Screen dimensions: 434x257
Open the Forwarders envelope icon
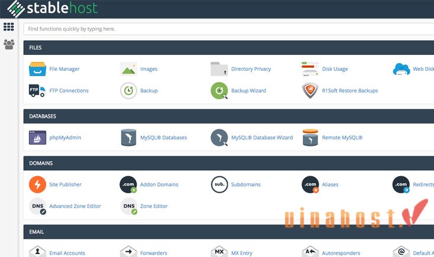tap(128, 251)
